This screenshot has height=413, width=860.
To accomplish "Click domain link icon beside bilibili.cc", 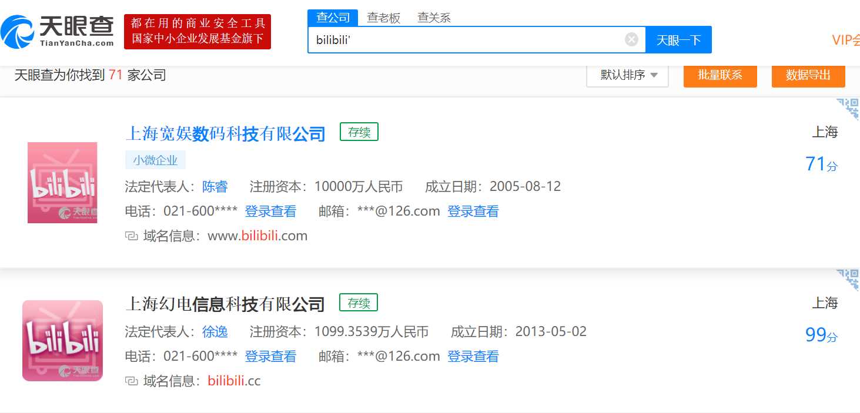I will (131, 381).
